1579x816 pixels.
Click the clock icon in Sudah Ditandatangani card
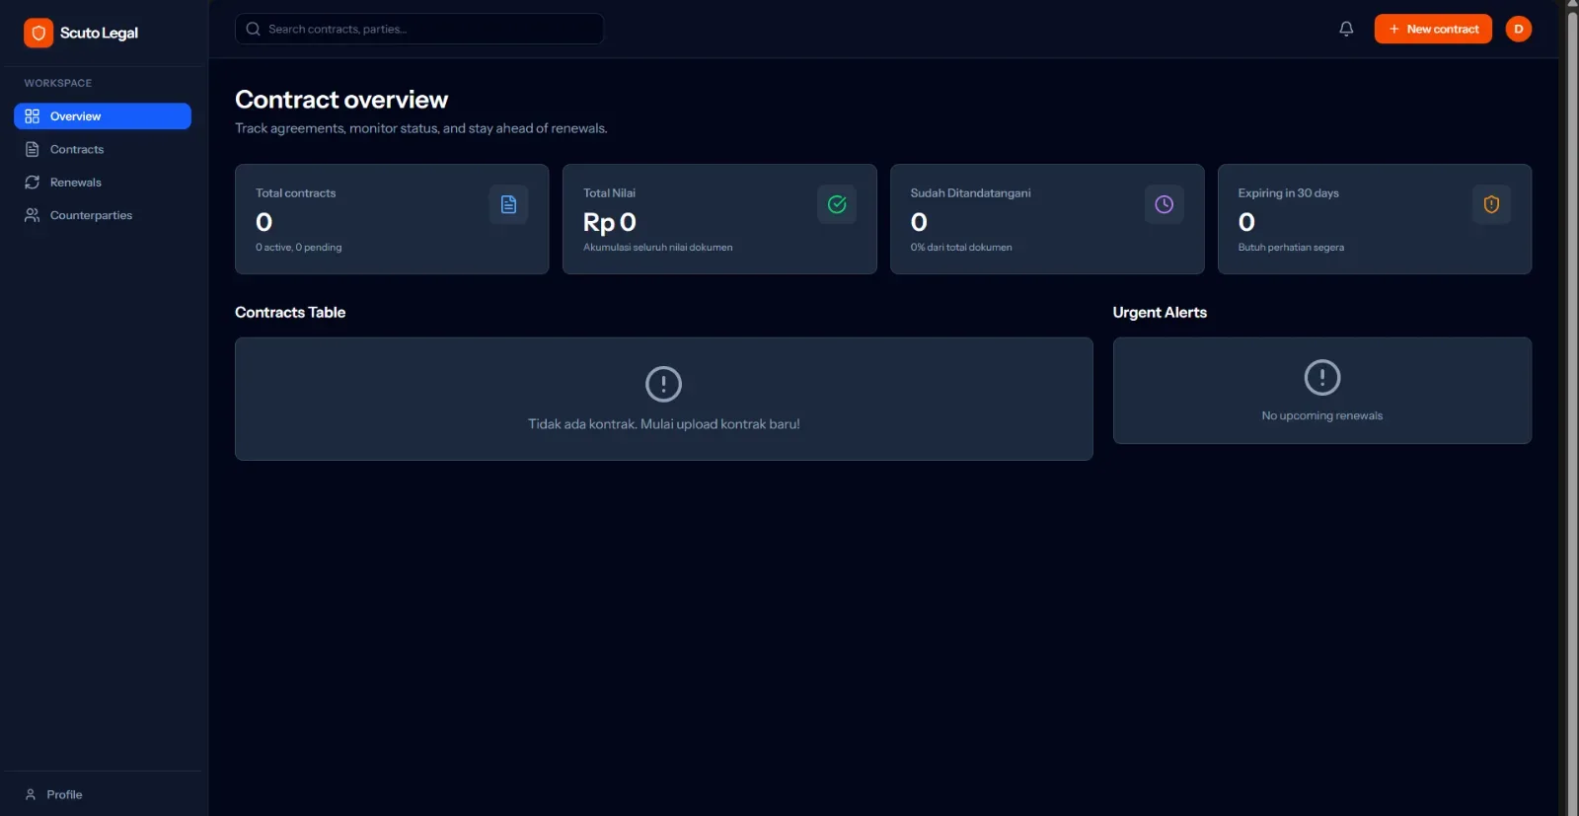(x=1165, y=204)
